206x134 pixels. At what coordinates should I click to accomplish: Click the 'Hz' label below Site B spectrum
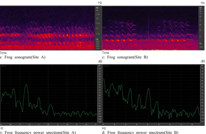pos(104,128)
